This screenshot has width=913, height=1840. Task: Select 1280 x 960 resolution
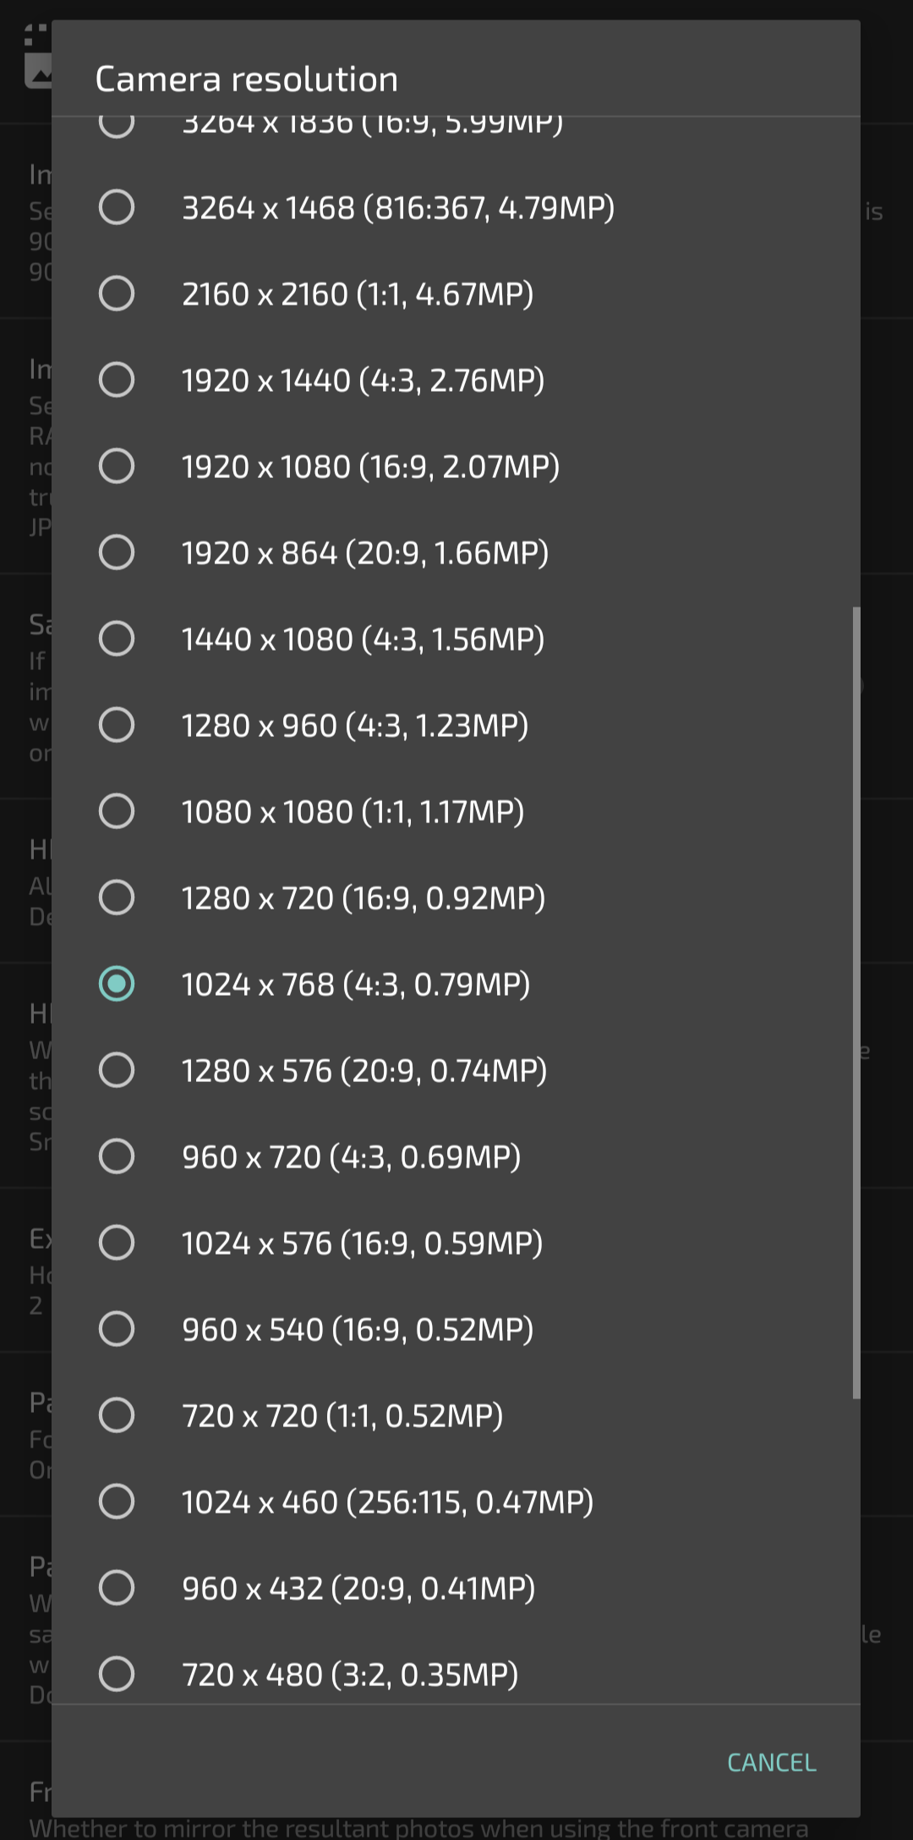click(x=456, y=725)
